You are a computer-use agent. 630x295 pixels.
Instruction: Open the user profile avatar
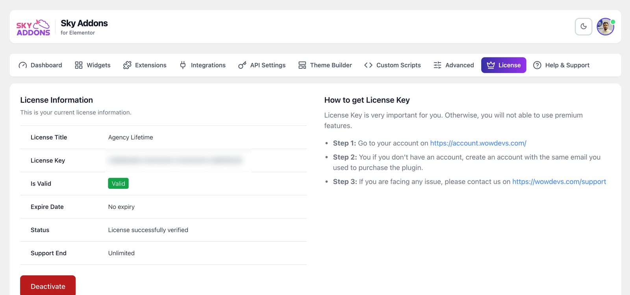(x=606, y=27)
